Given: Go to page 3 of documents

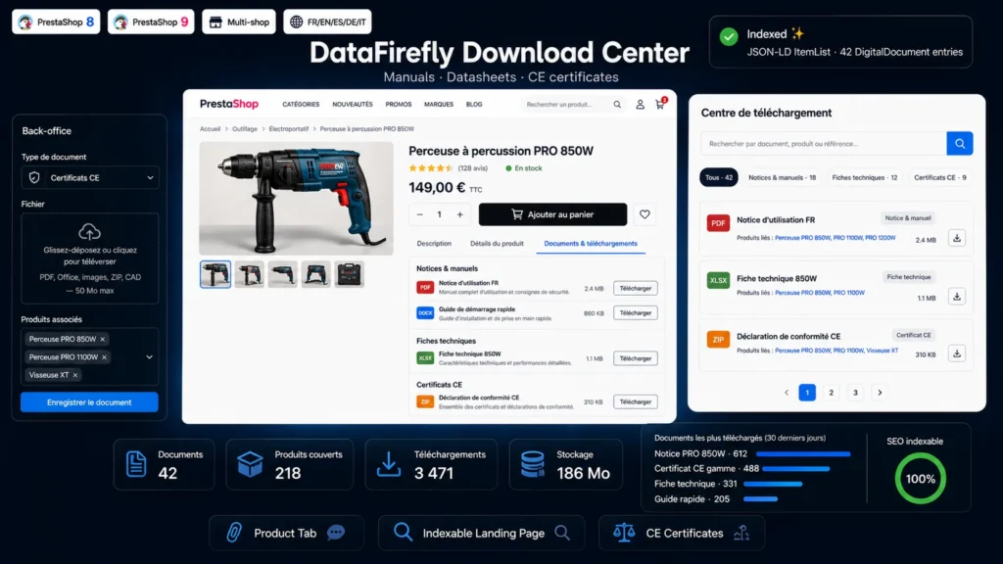Looking at the screenshot, I should point(855,393).
